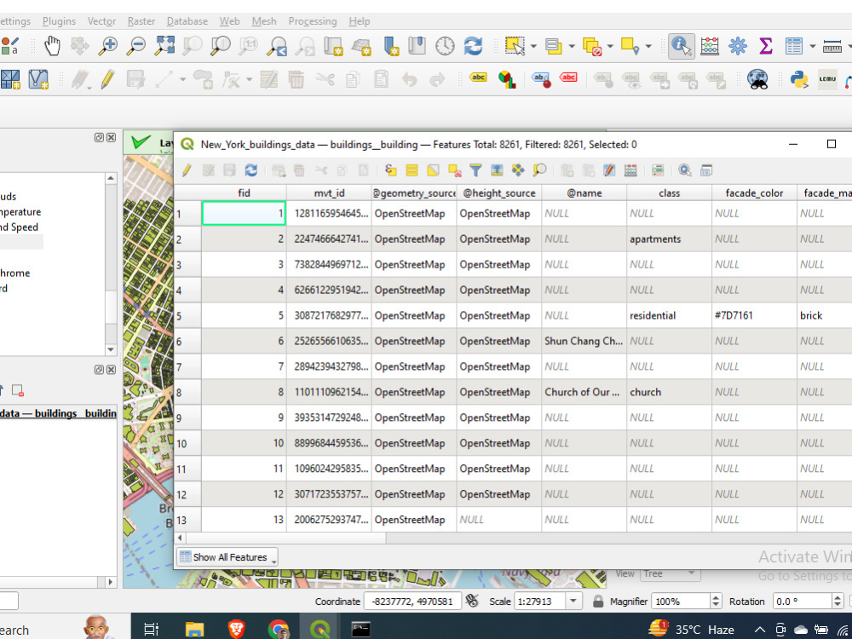The height and width of the screenshot is (639, 852).
Task: Open the Help menu
Action: click(360, 21)
